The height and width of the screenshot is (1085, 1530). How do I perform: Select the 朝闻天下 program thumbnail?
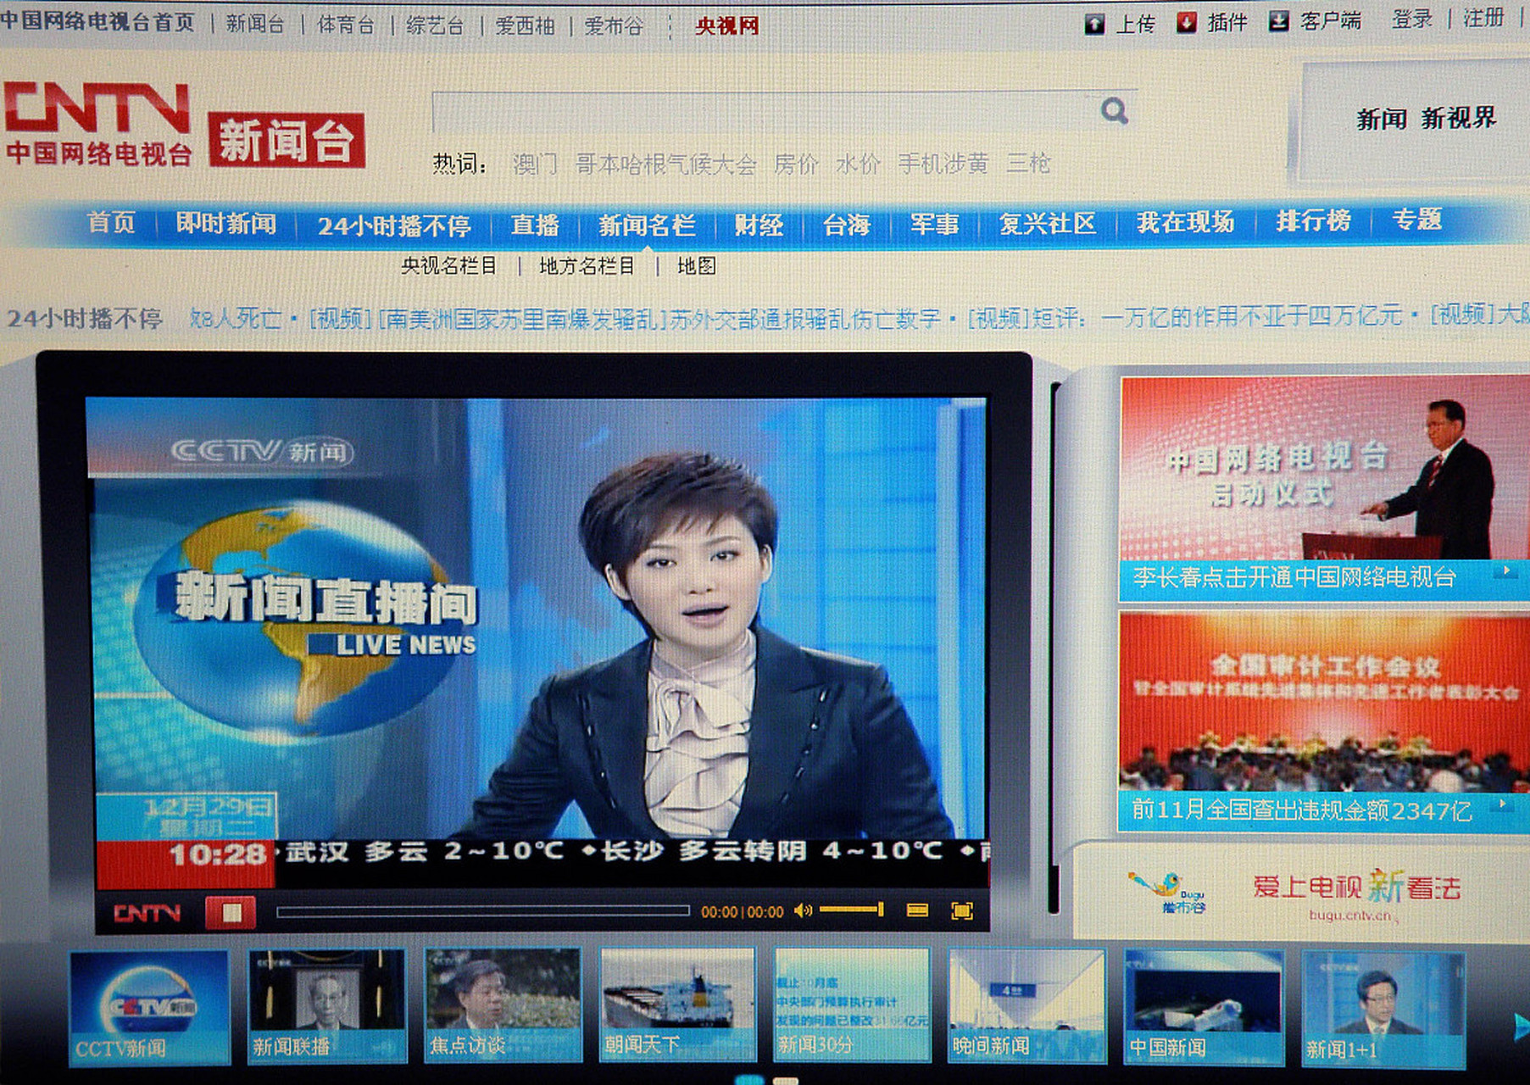click(678, 1004)
